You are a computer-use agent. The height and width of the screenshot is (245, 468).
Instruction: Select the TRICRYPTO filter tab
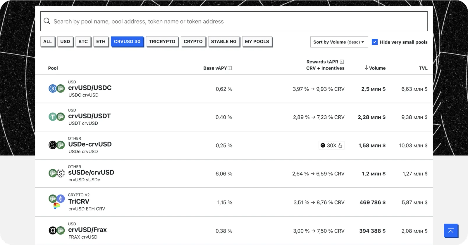tap(162, 41)
